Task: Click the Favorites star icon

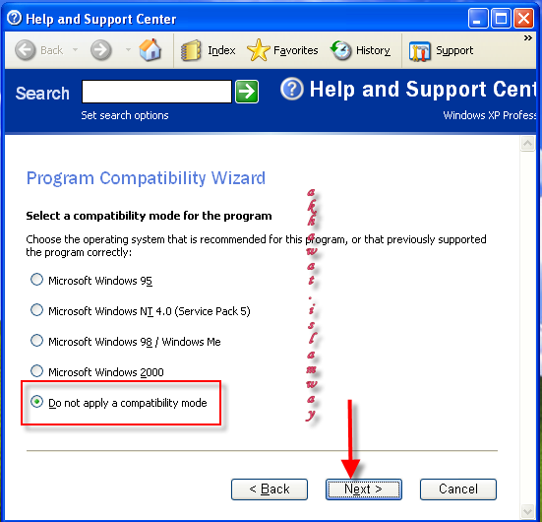Action: [x=258, y=50]
